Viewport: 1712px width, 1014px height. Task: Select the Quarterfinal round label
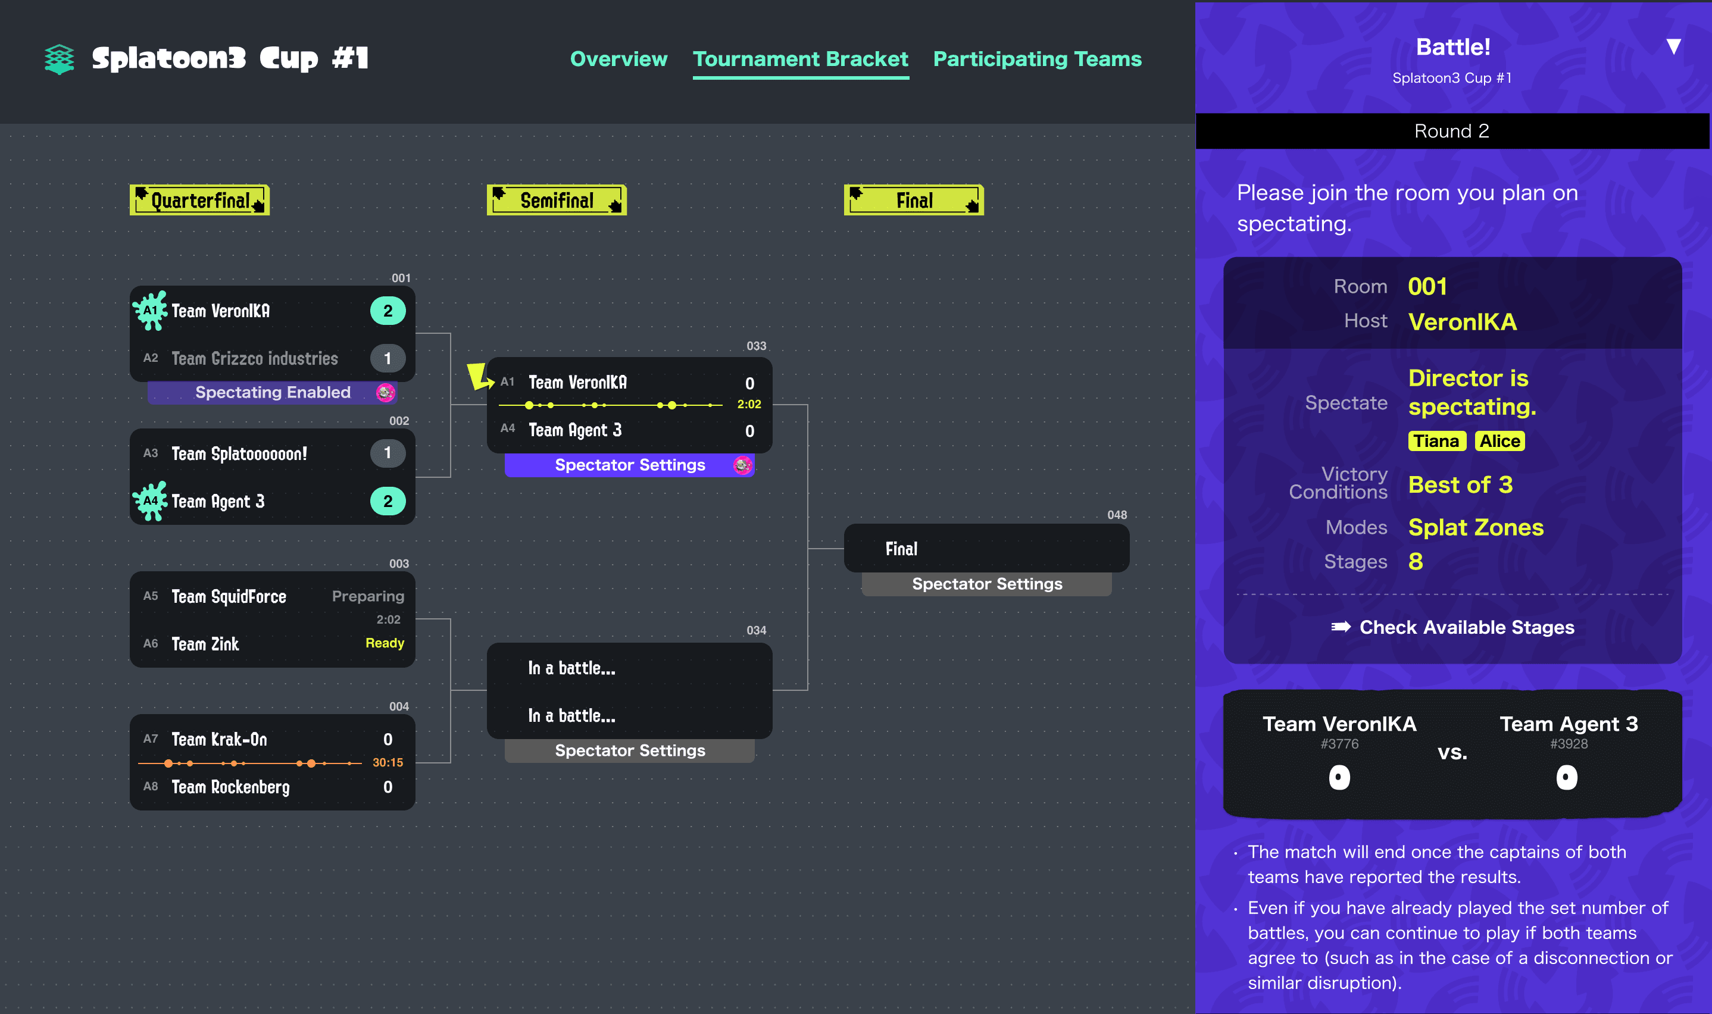[199, 200]
